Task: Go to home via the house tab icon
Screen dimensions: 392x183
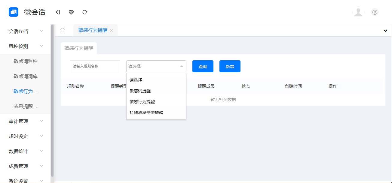Action: [63, 30]
